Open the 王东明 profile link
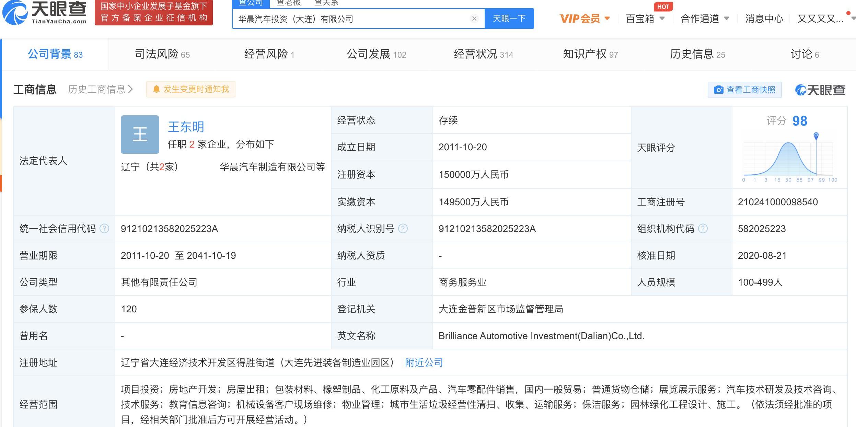Image resolution: width=856 pixels, height=427 pixels. (x=186, y=127)
